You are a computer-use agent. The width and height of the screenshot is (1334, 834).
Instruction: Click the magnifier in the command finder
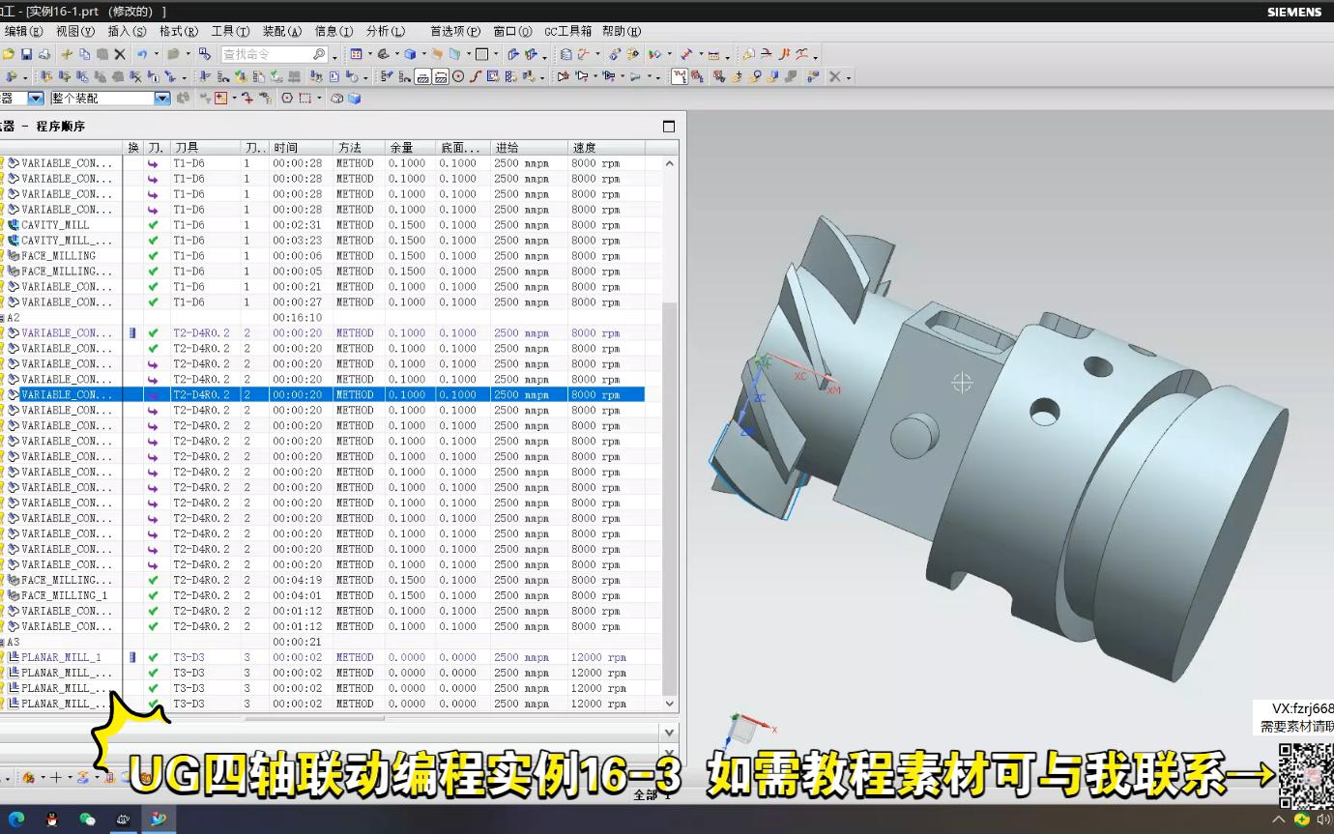[x=319, y=54]
